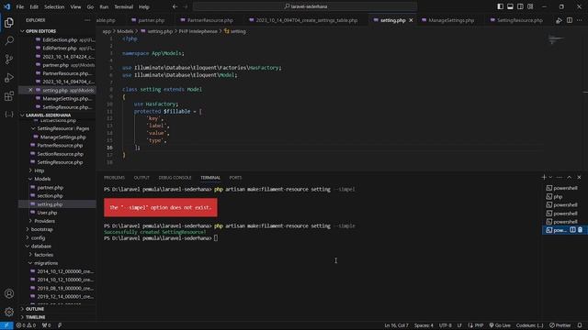The height and width of the screenshot is (330, 588).
Task: Switch to the Debug Console panel tab
Action: (x=175, y=178)
